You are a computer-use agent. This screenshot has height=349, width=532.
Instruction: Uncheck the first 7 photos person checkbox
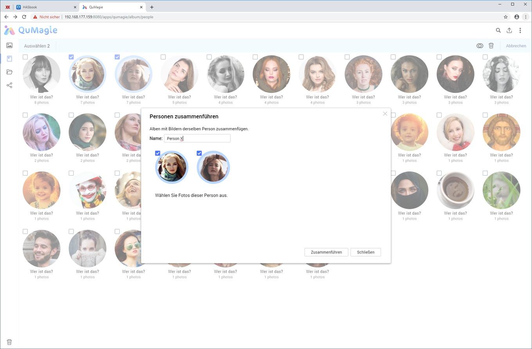[x=71, y=57]
